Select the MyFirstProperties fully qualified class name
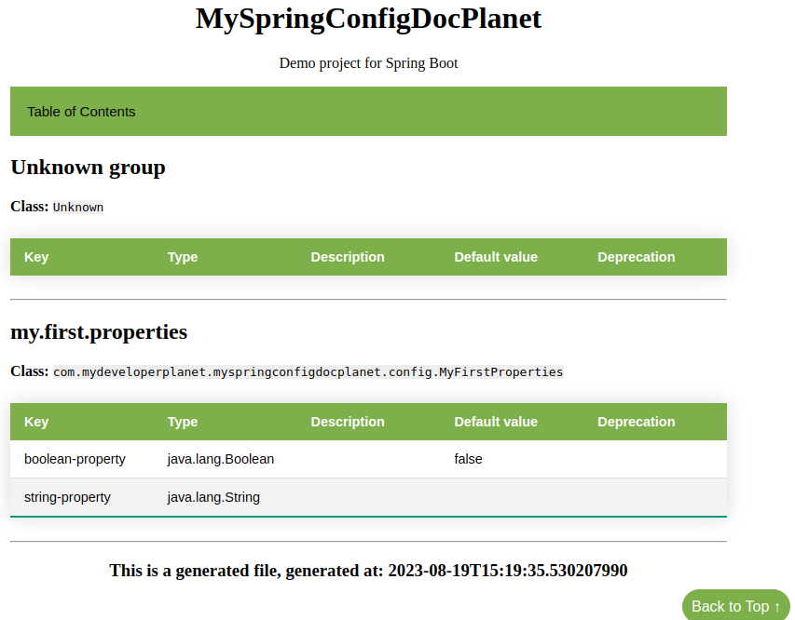 coord(308,372)
